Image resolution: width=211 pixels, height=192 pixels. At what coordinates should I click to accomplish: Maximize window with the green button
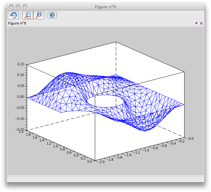(x=25, y=7)
